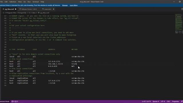This screenshot has height=103, width=183.
Task: Open the Edit menu
Action: tap(6, 2)
